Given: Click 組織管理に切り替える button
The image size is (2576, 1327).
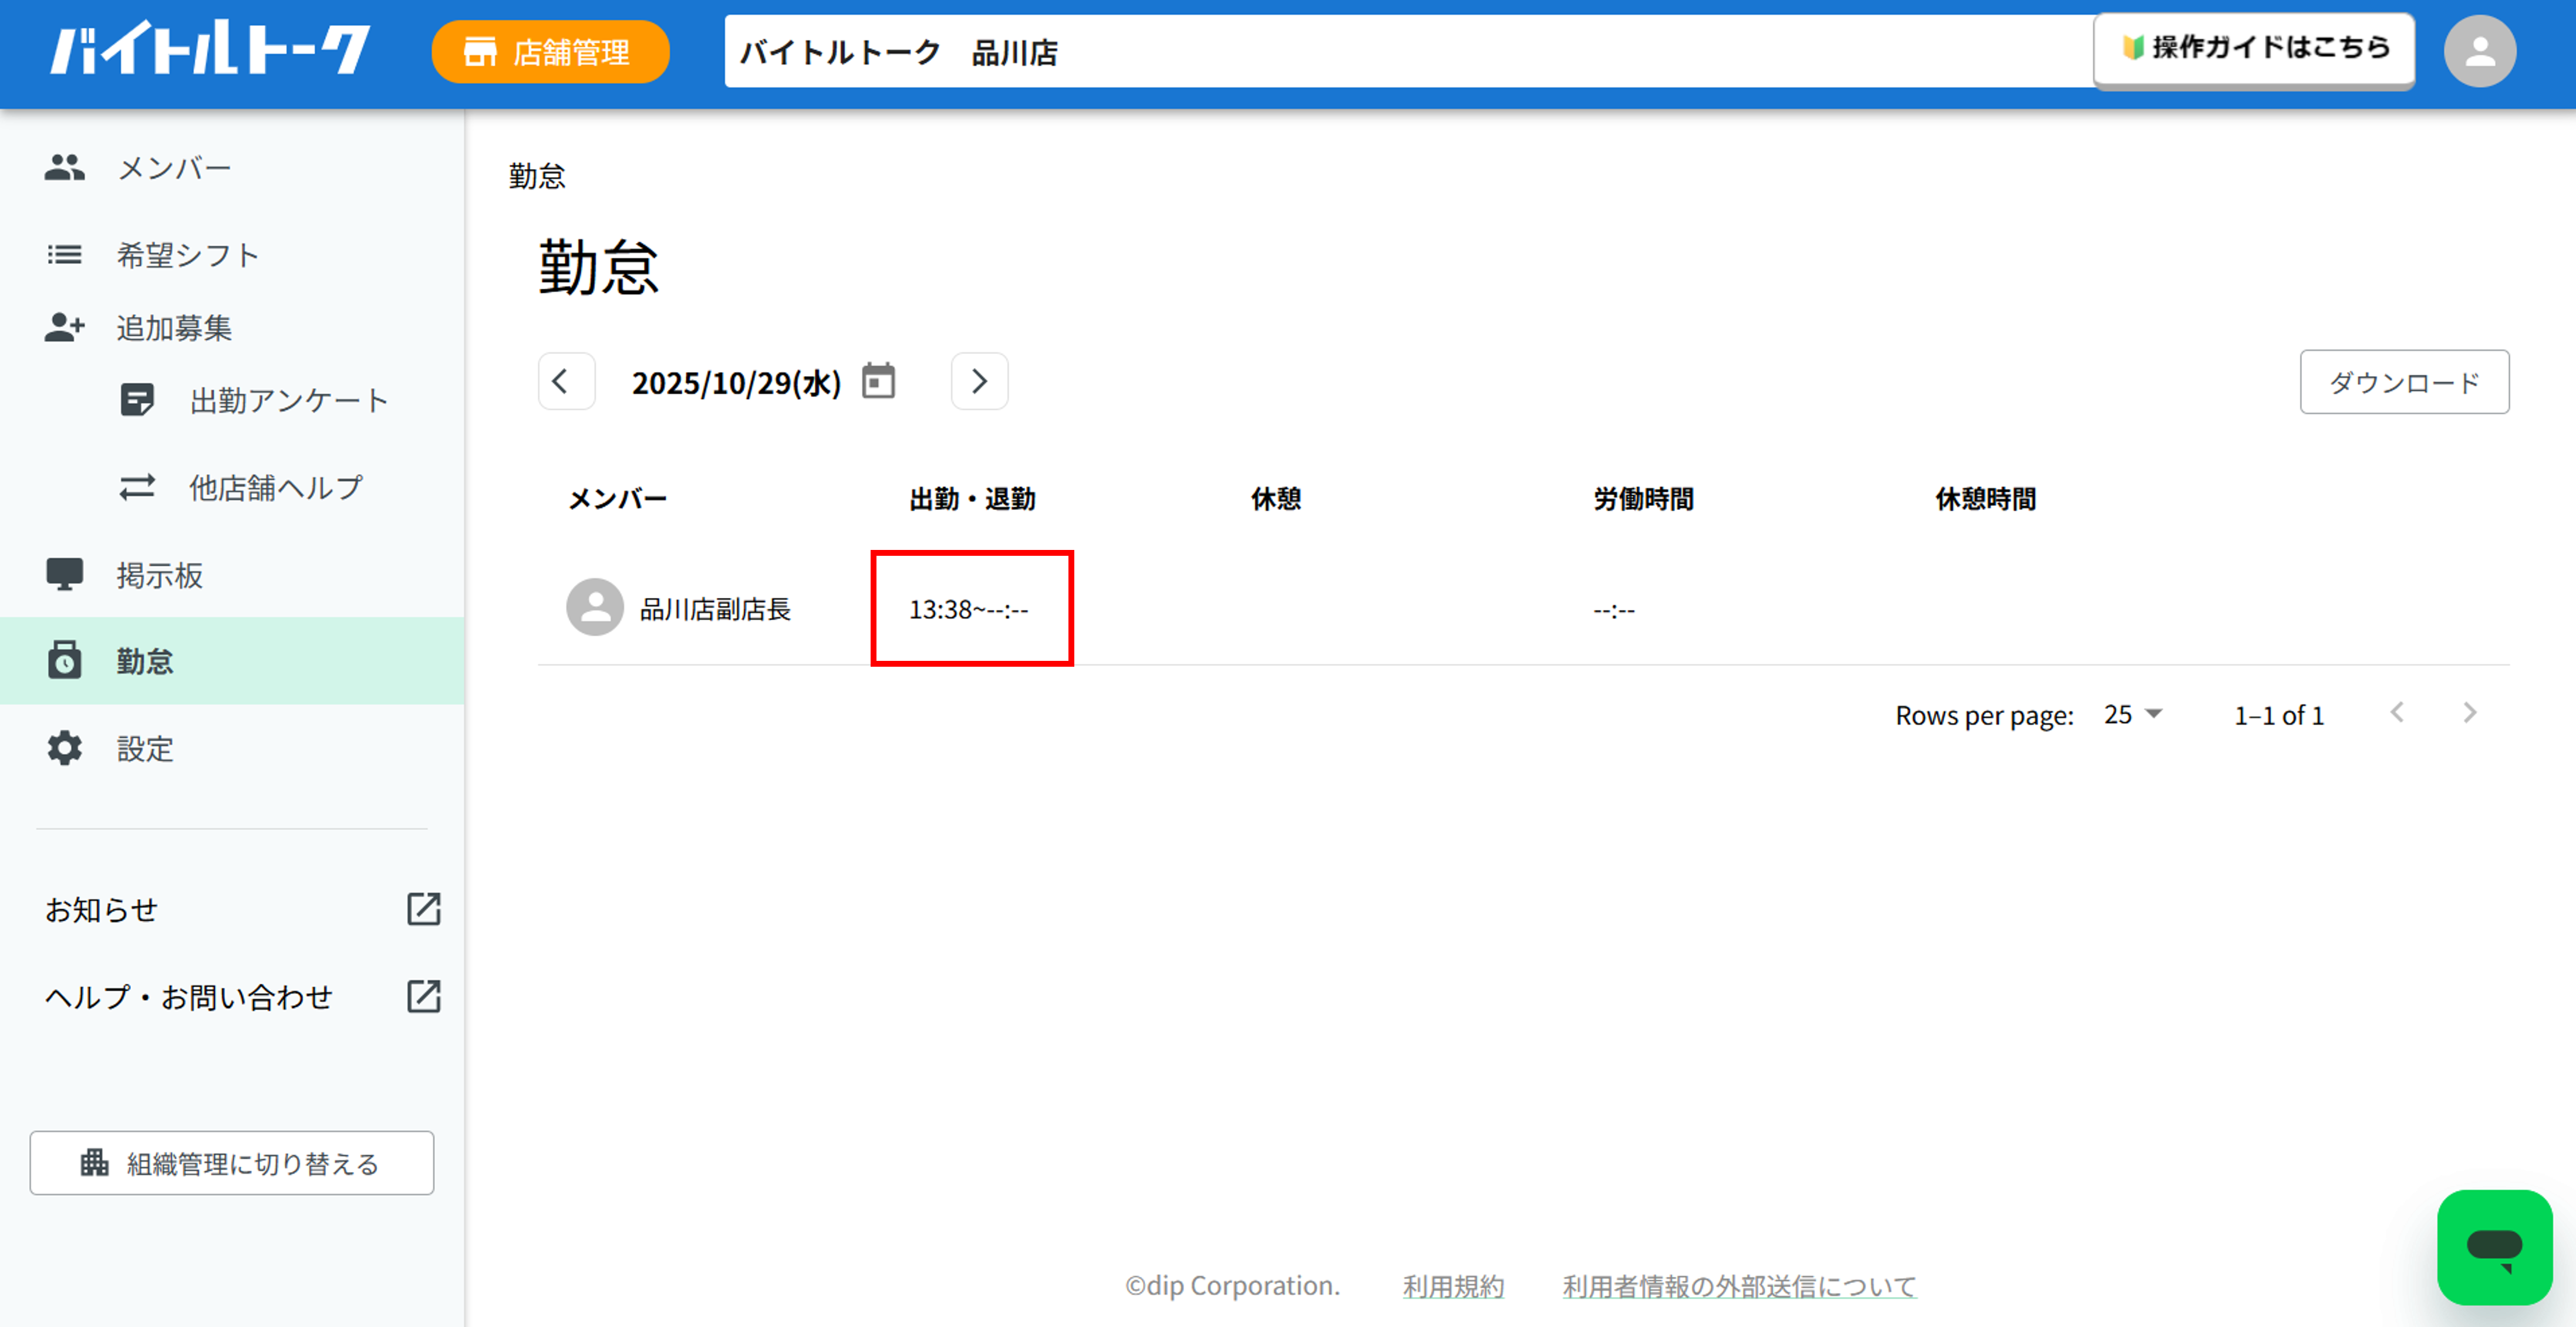Looking at the screenshot, I should [x=232, y=1163].
